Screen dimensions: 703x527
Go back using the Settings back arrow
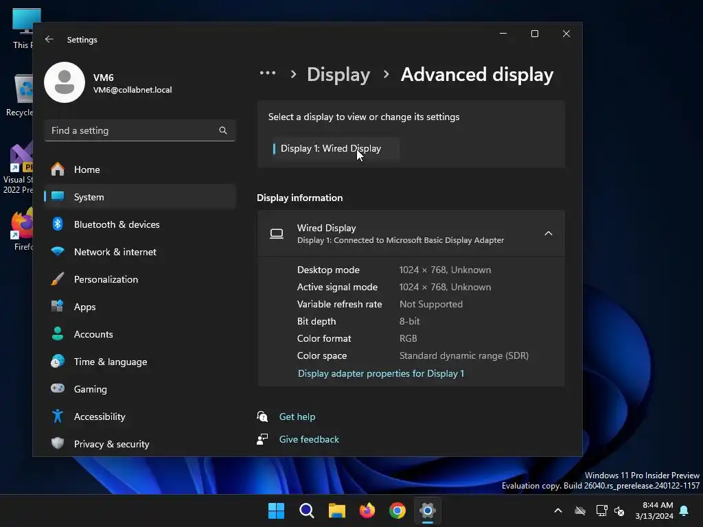[49, 39]
